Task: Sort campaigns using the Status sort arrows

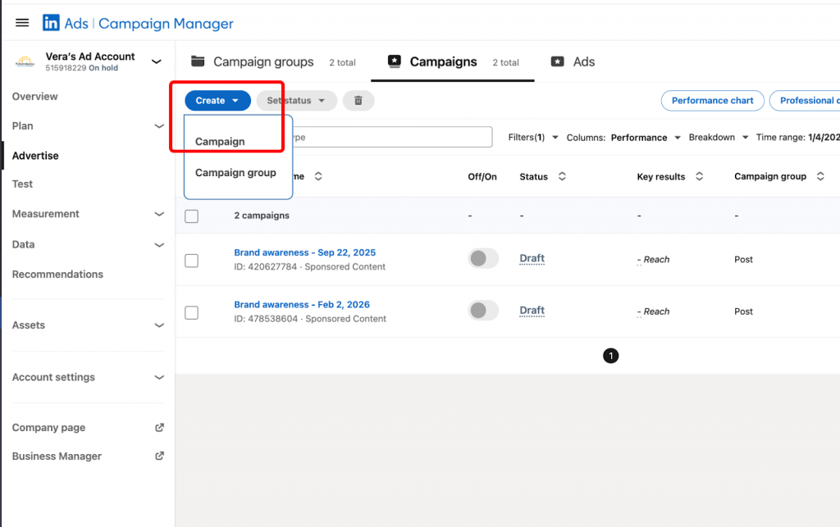Action: pos(563,176)
